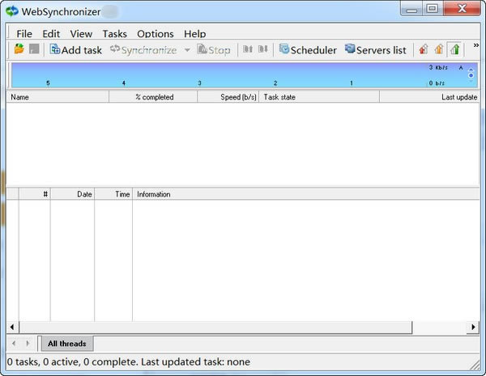Open the Options menu

155,34
